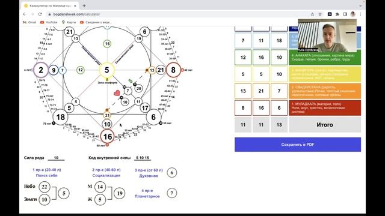Click the Итого cell

click(x=325, y=125)
